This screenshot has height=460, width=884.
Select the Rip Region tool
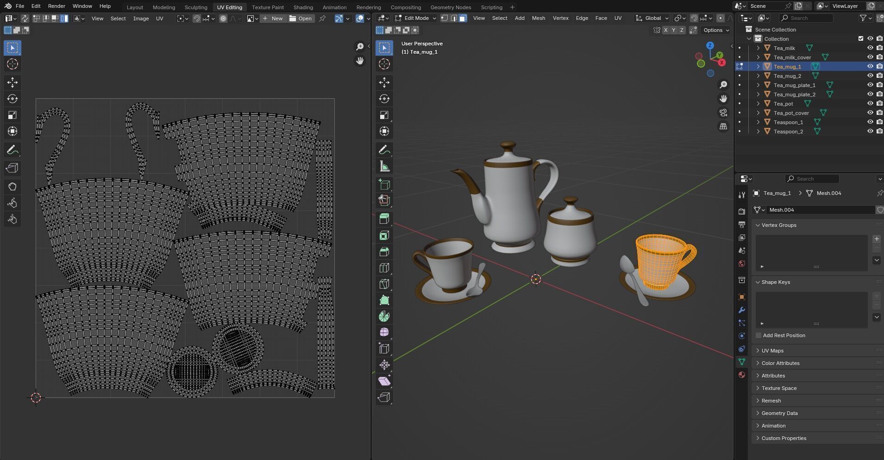(x=384, y=397)
